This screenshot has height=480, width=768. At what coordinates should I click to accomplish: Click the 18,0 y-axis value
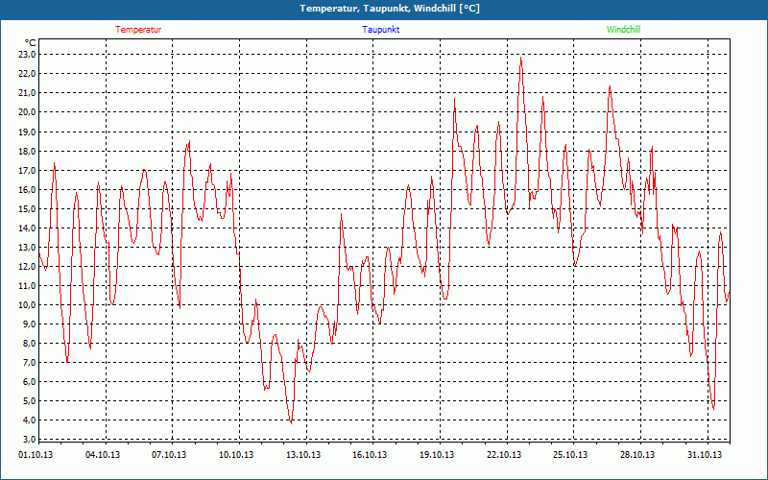28,151
